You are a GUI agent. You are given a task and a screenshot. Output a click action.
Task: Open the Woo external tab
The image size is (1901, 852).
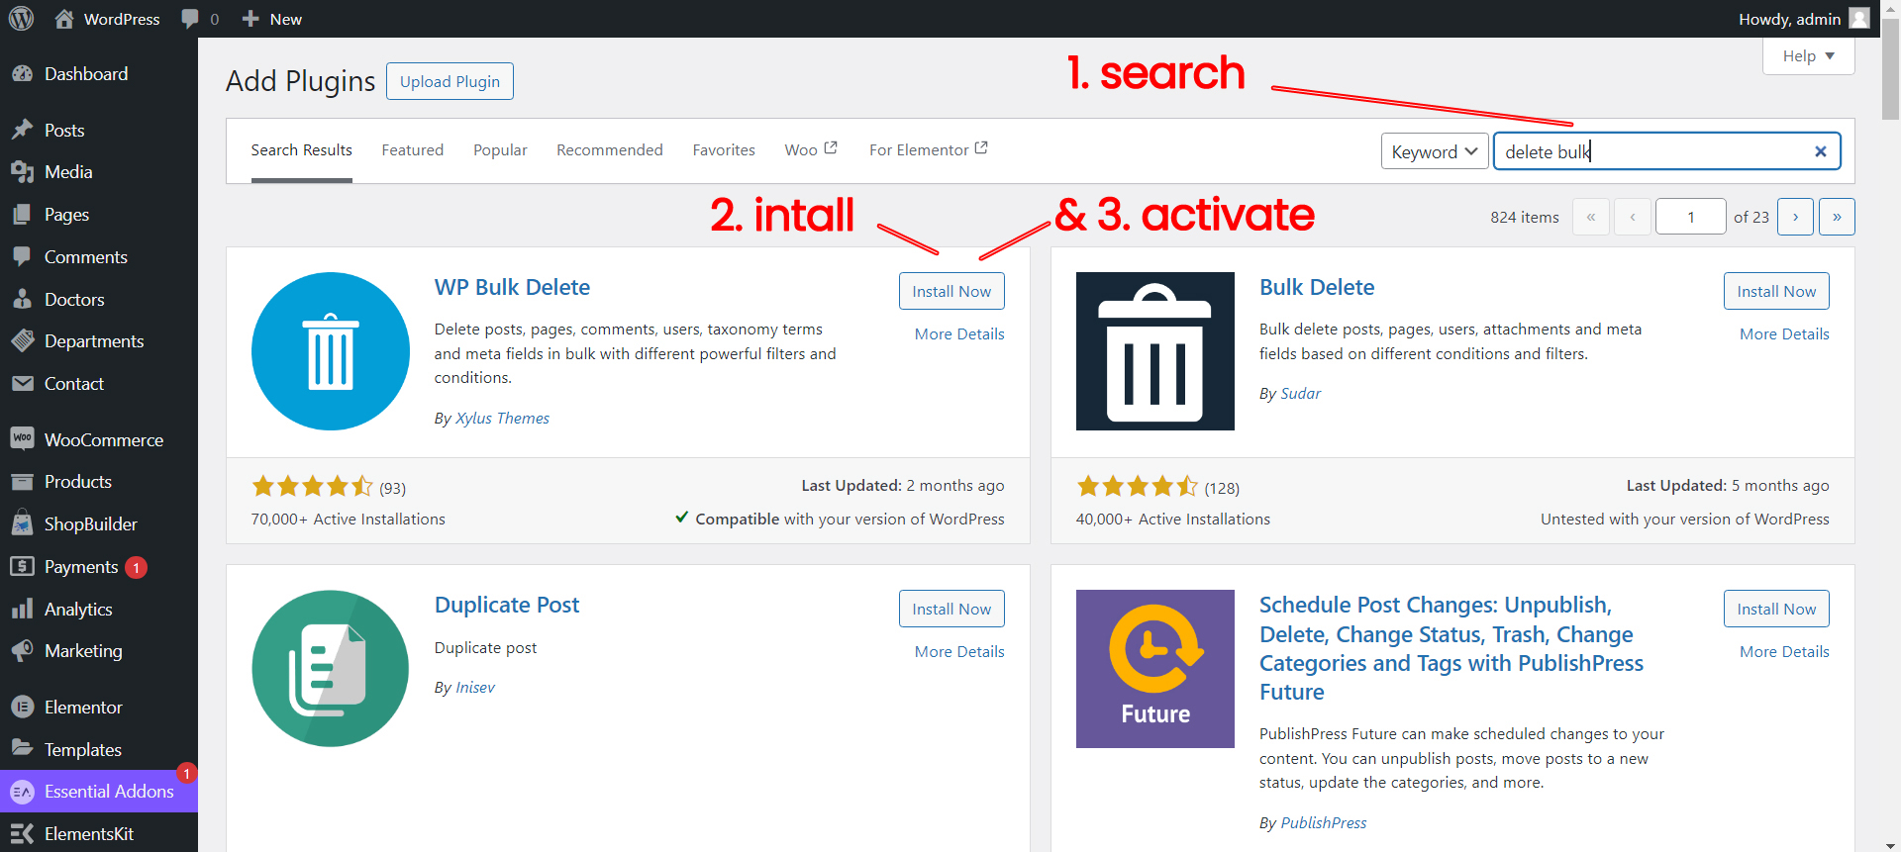pos(811,149)
